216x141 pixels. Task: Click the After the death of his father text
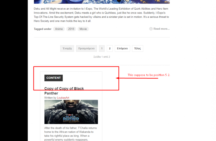[x=70, y=134]
